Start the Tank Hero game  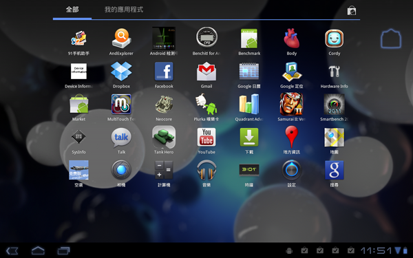coord(164,137)
